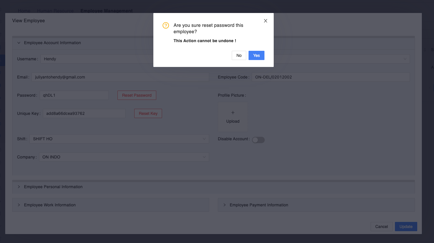Click the Email input field
Viewport: 434px width, 243px height.
pyautogui.click(x=120, y=77)
